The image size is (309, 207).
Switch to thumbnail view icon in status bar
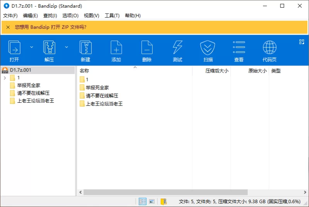pyautogui.click(x=152, y=202)
